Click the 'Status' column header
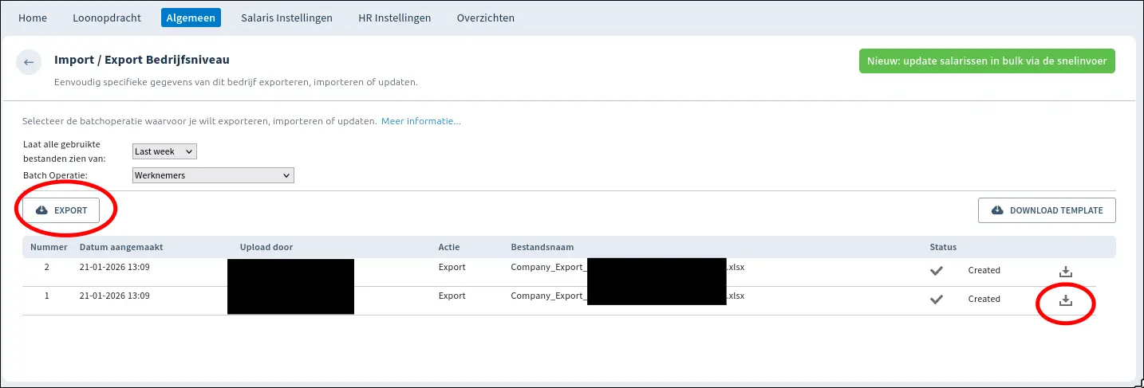Image resolution: width=1144 pixels, height=388 pixels. tap(943, 247)
